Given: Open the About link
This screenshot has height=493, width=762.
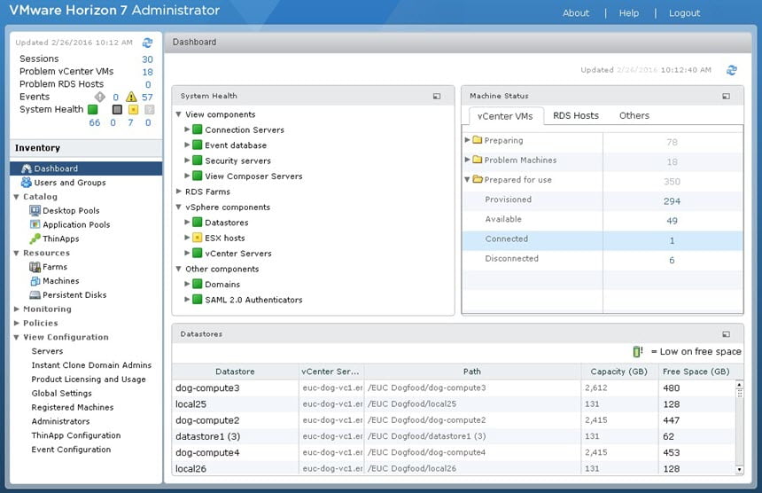Looking at the screenshot, I should pyautogui.click(x=576, y=13).
